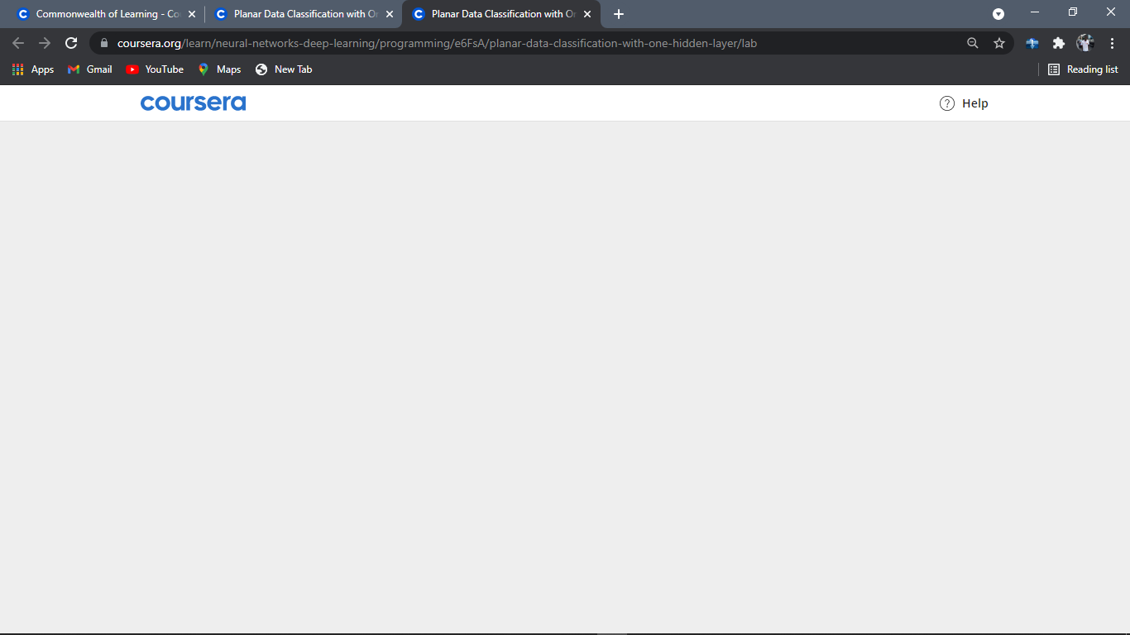Click the blue extension icon in toolbar
1130x635 pixels.
1032,43
